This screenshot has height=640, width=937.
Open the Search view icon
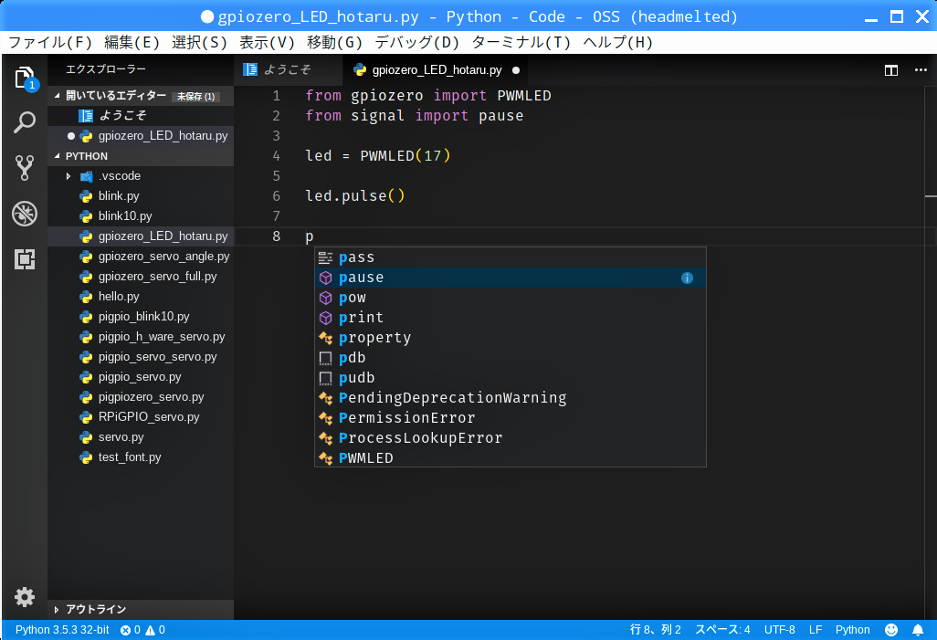point(25,122)
